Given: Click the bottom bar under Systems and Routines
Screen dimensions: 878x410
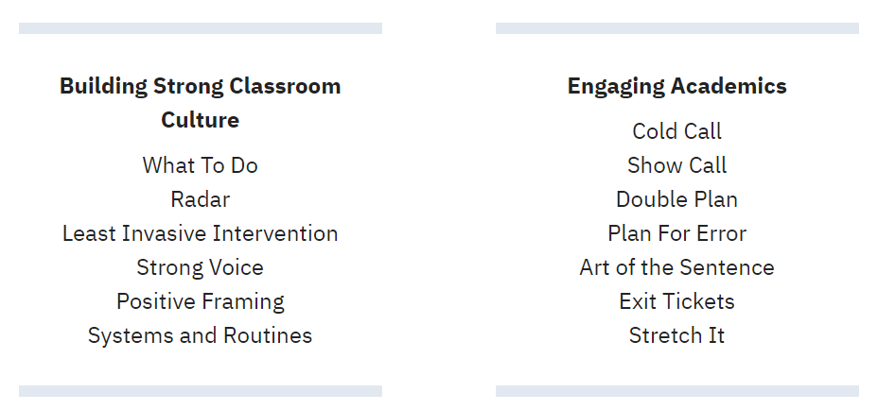Looking at the screenshot, I should point(201,391).
